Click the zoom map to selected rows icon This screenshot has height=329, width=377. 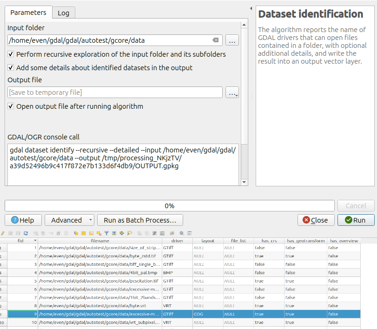[x=129, y=233]
